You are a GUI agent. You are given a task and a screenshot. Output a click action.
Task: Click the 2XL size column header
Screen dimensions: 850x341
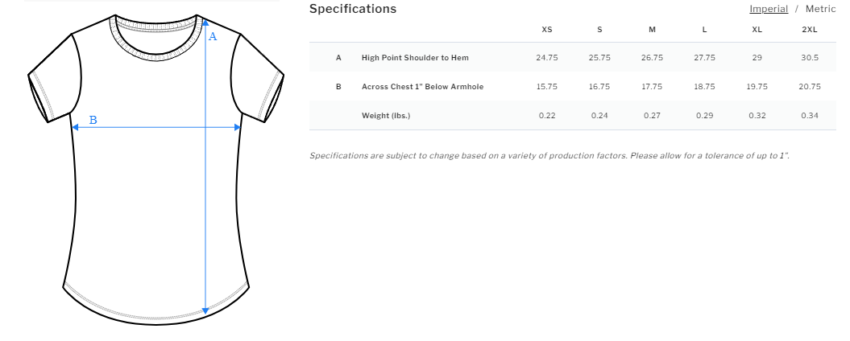[x=809, y=30]
